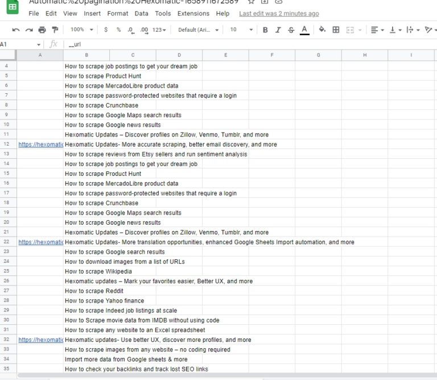Select the Paint format tool
This screenshot has height=380, width=437.
[x=55, y=30]
